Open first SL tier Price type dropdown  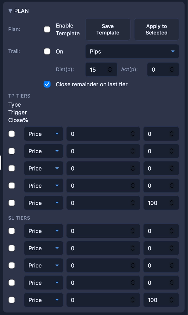pos(44,231)
